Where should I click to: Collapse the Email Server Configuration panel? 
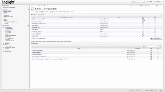161,15
